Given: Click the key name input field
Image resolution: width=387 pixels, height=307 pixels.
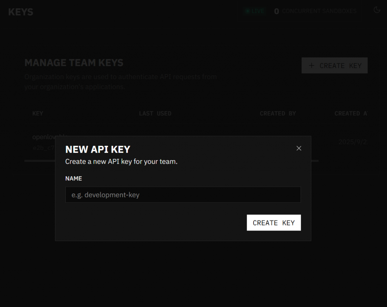Looking at the screenshot, I should [183, 195].
